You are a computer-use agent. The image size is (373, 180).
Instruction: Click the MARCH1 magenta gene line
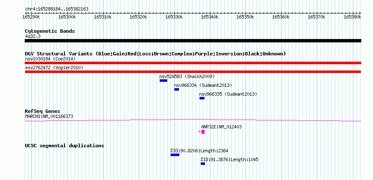click(193, 120)
